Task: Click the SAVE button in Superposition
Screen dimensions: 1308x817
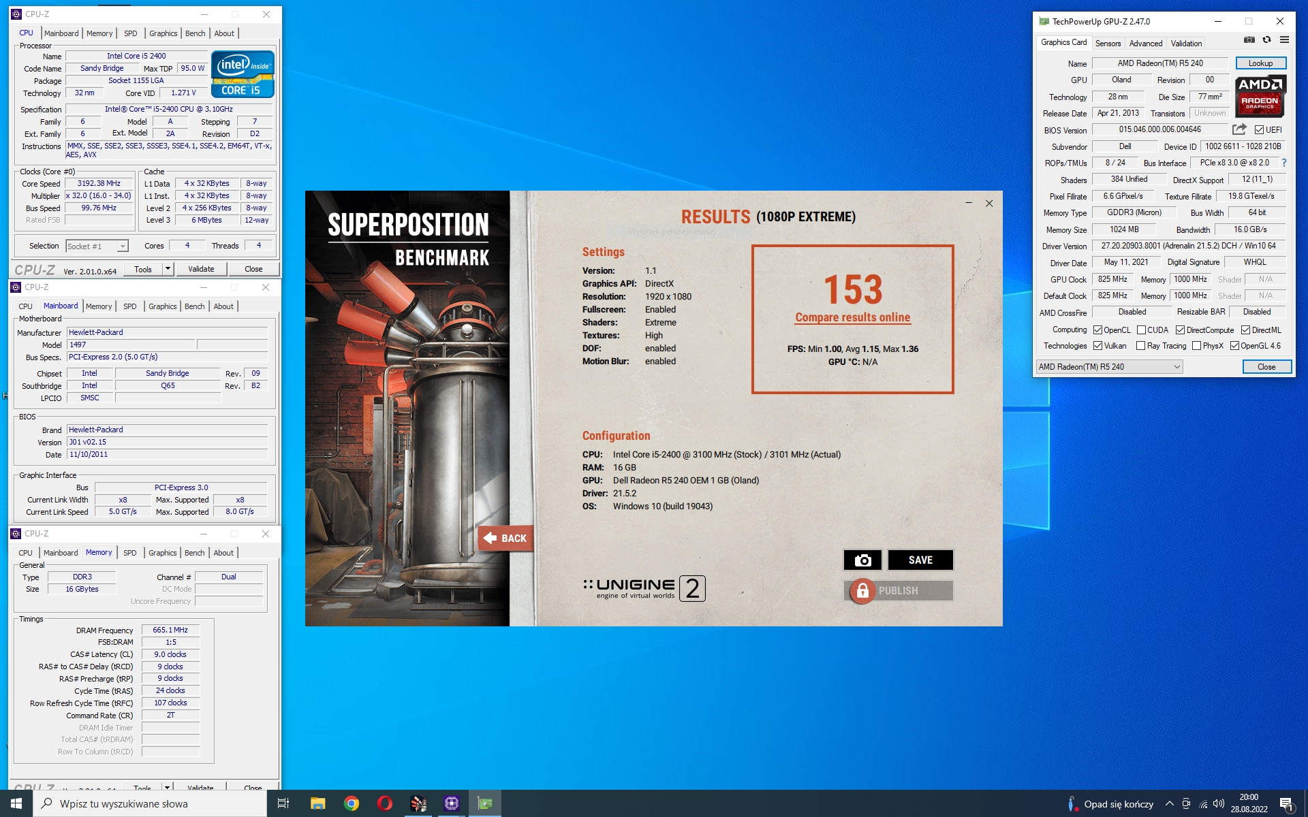Action: click(x=920, y=560)
